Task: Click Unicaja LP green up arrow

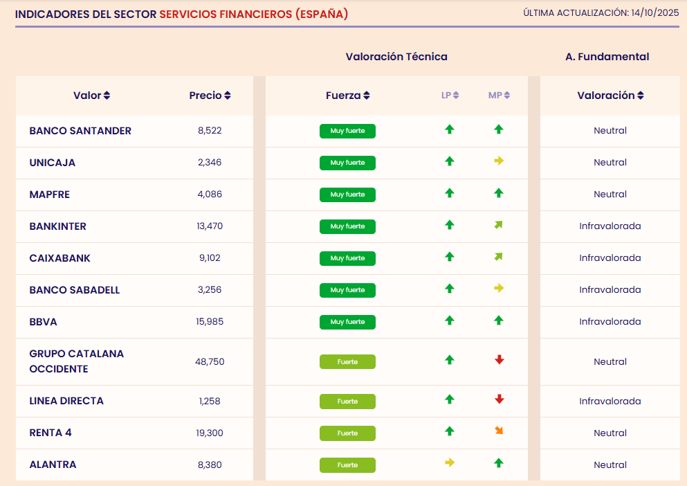Action: pos(450,161)
